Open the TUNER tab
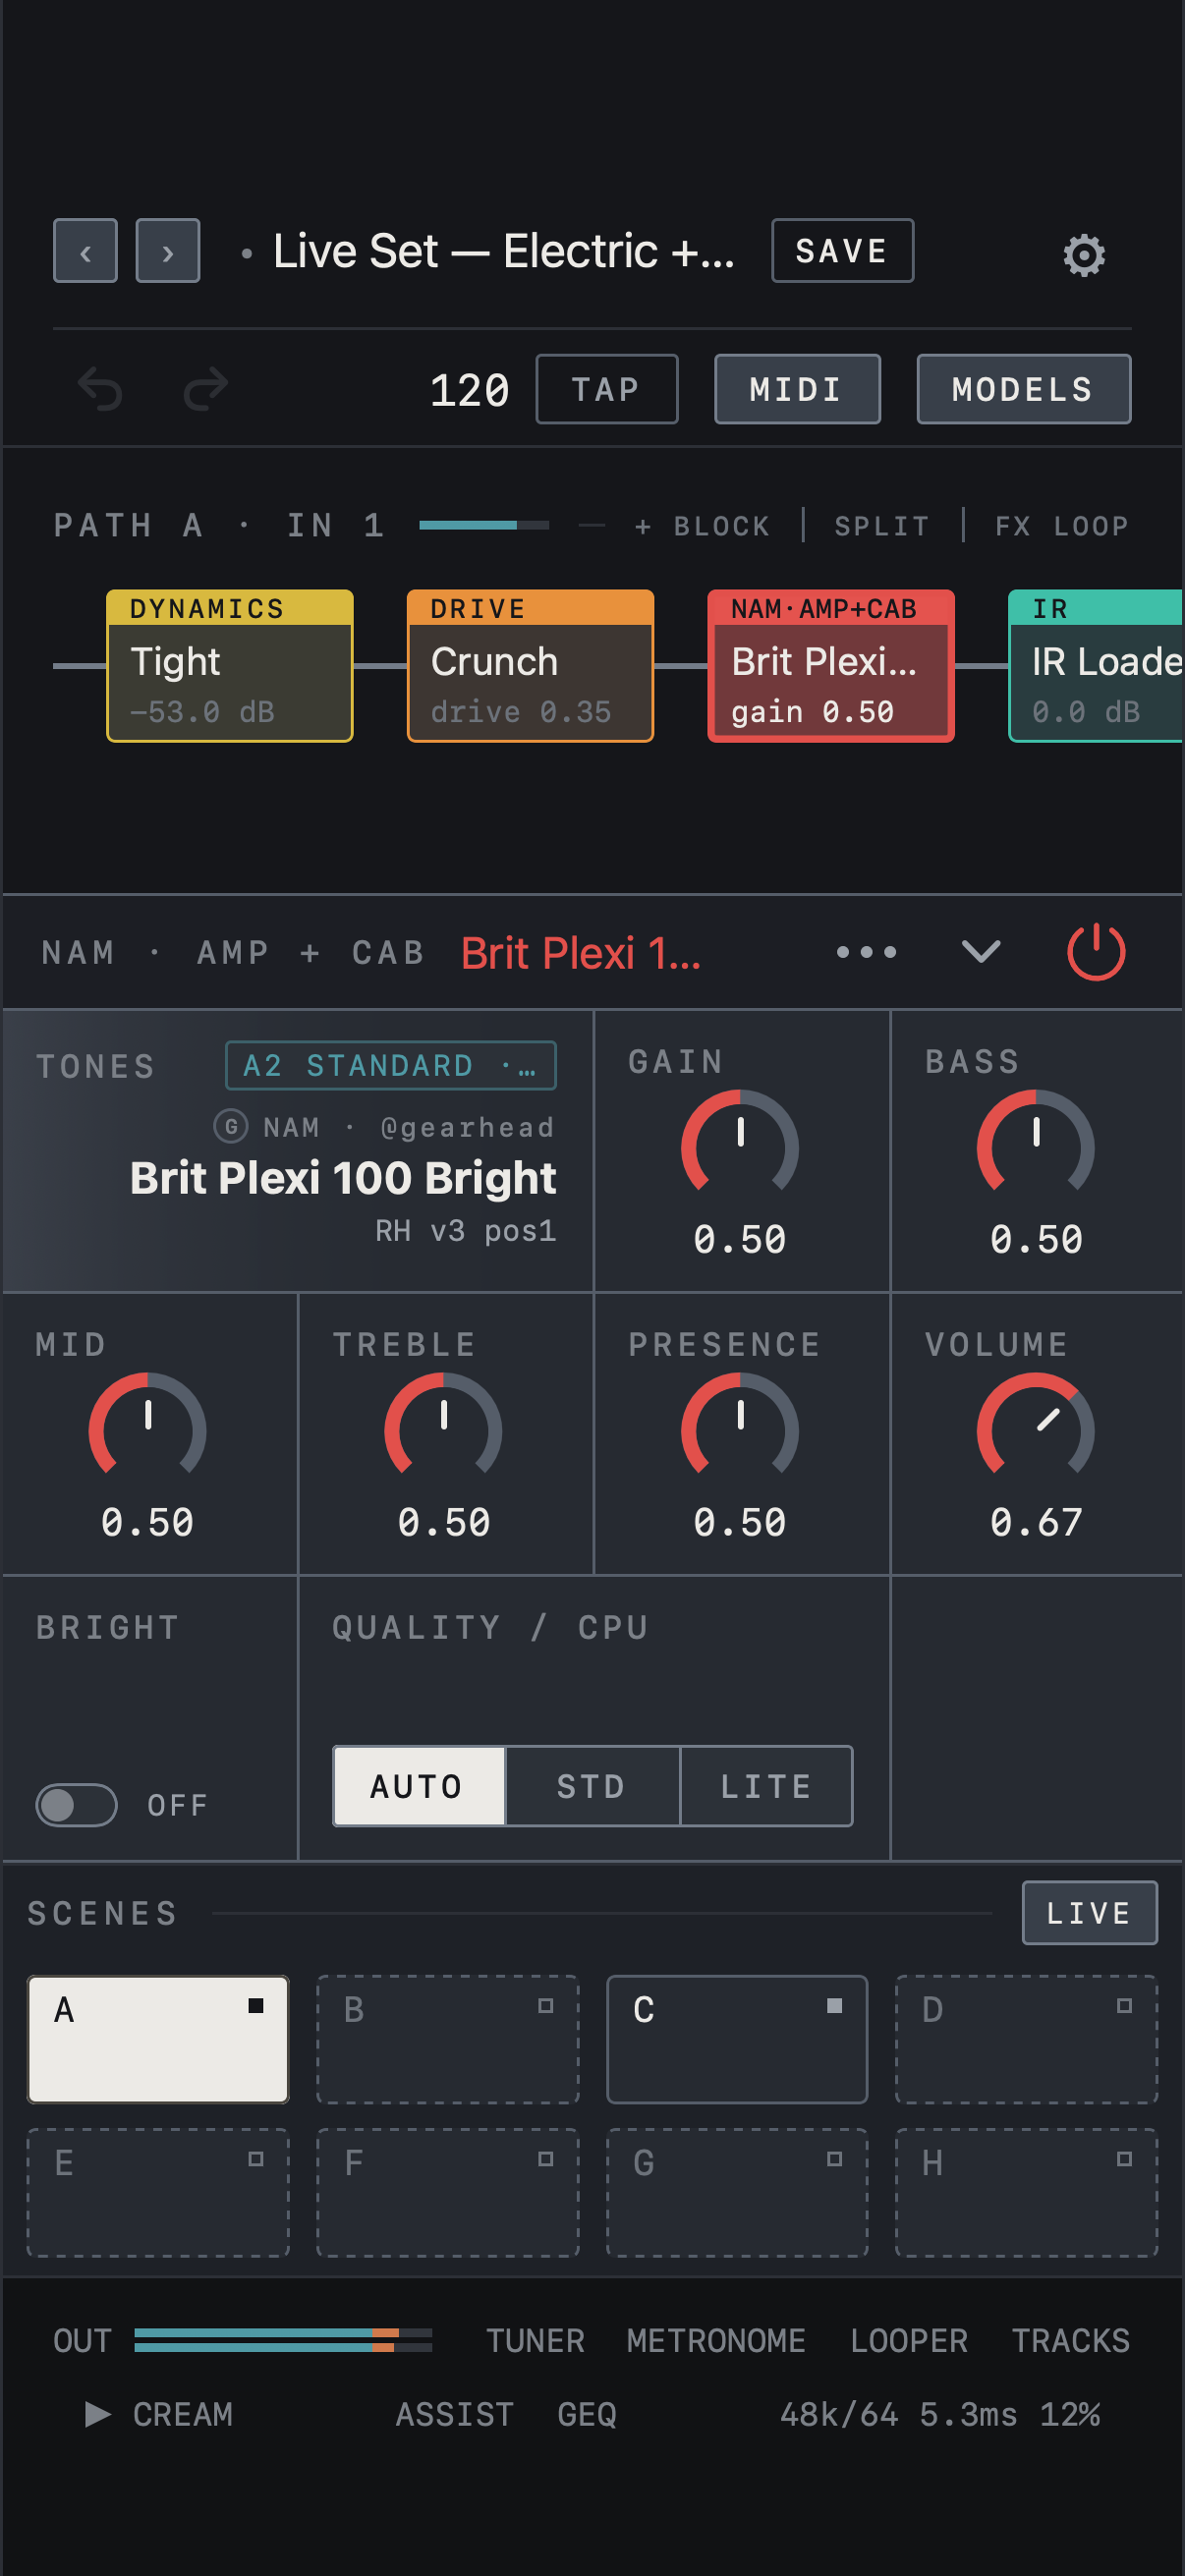Screen dimensions: 1185x2576 (x=535, y=2340)
